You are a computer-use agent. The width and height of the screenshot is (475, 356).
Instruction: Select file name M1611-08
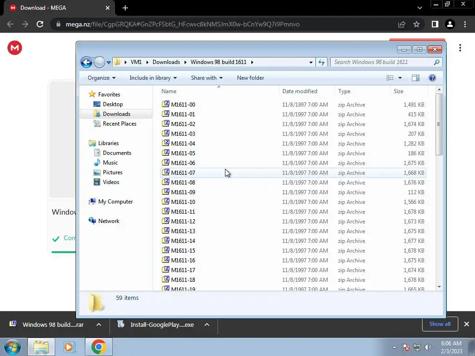[x=183, y=183]
